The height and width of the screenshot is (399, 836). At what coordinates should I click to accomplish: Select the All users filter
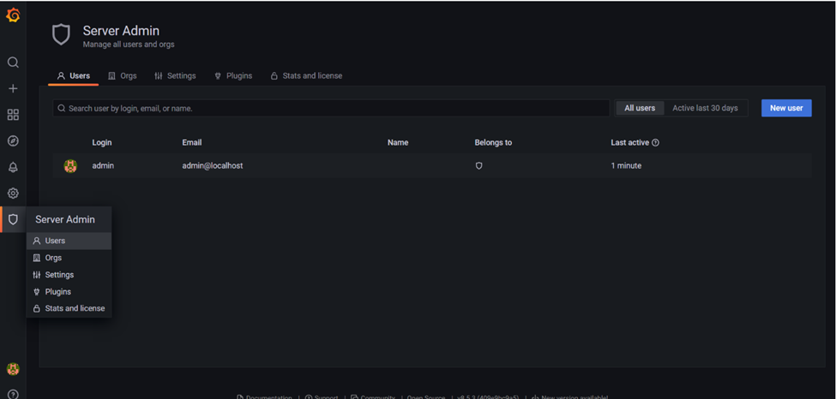pyautogui.click(x=640, y=108)
